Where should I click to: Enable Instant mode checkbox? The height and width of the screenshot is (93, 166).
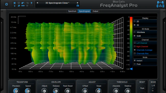pos(135,61)
